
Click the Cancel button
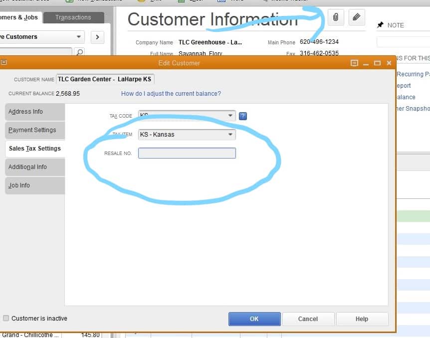click(x=308, y=319)
